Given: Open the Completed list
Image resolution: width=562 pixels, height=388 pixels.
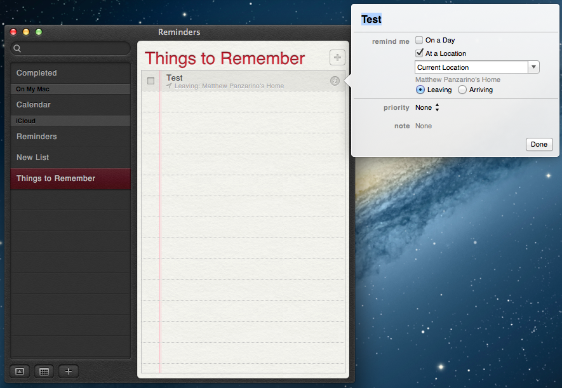Looking at the screenshot, I should point(70,73).
